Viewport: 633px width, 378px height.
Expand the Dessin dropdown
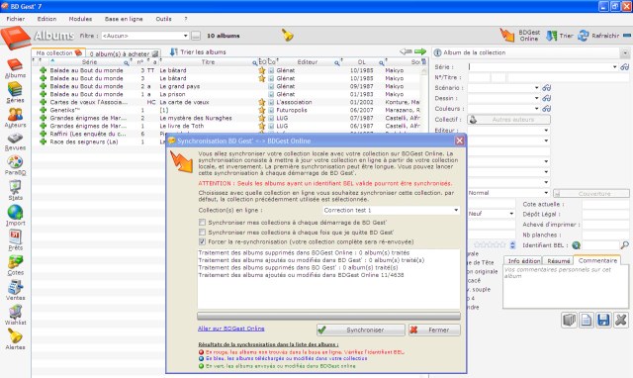[536, 98]
